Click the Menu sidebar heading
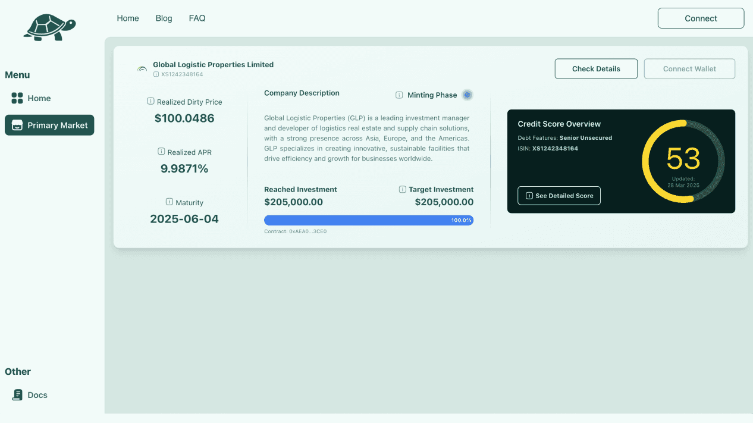This screenshot has height=423, width=753. [17, 75]
